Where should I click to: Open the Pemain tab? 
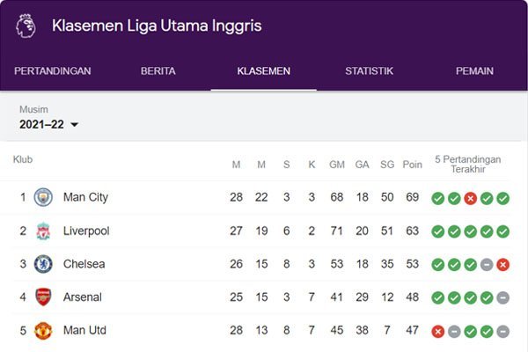click(474, 71)
